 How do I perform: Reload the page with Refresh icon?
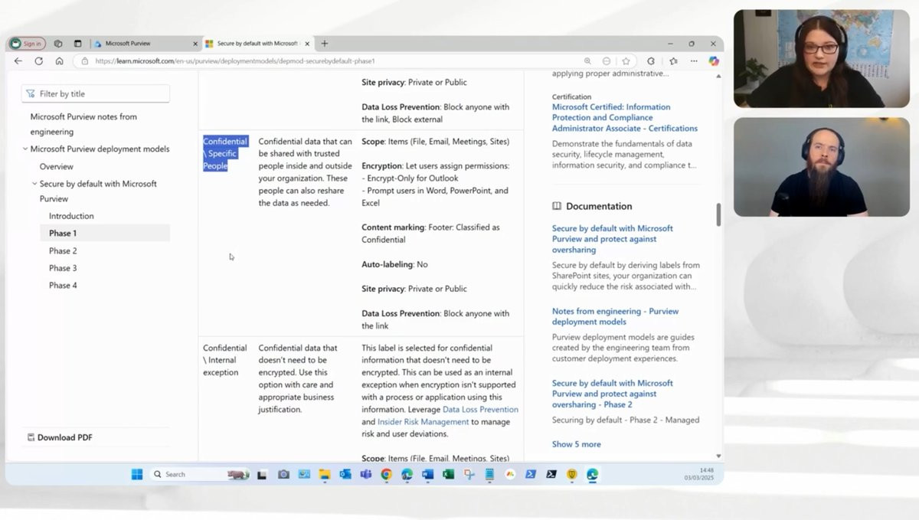pyautogui.click(x=38, y=61)
